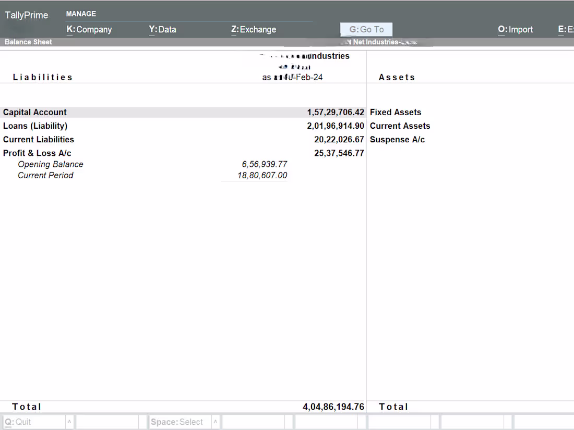
Task: Click the Total label under Assets
Action: pos(393,407)
